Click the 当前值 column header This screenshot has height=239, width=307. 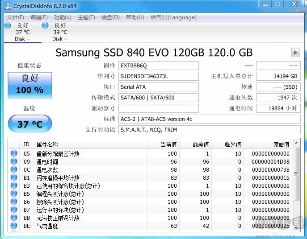[163, 144]
